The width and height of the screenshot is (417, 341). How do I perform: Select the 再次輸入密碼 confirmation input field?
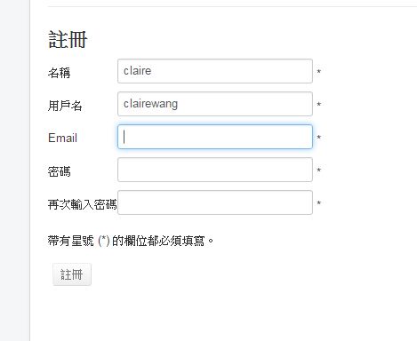215,202
